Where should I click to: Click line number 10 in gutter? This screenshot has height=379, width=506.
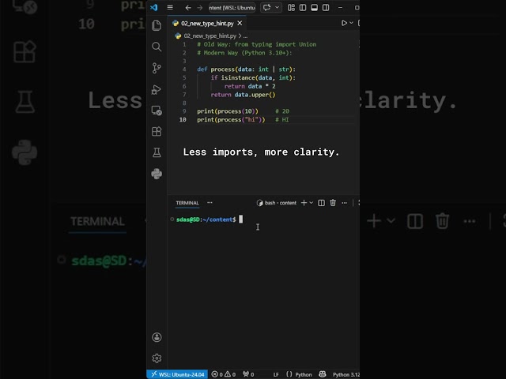(x=183, y=119)
